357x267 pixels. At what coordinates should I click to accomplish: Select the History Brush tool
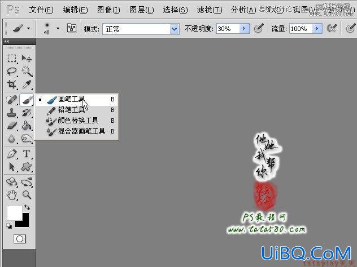27,113
